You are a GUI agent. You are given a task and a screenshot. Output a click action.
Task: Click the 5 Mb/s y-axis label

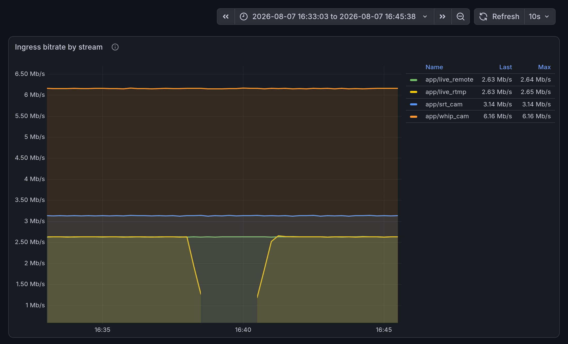click(x=35, y=137)
